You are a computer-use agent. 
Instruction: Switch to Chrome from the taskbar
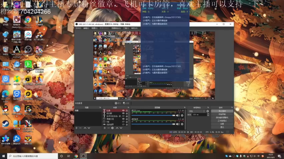76,156
